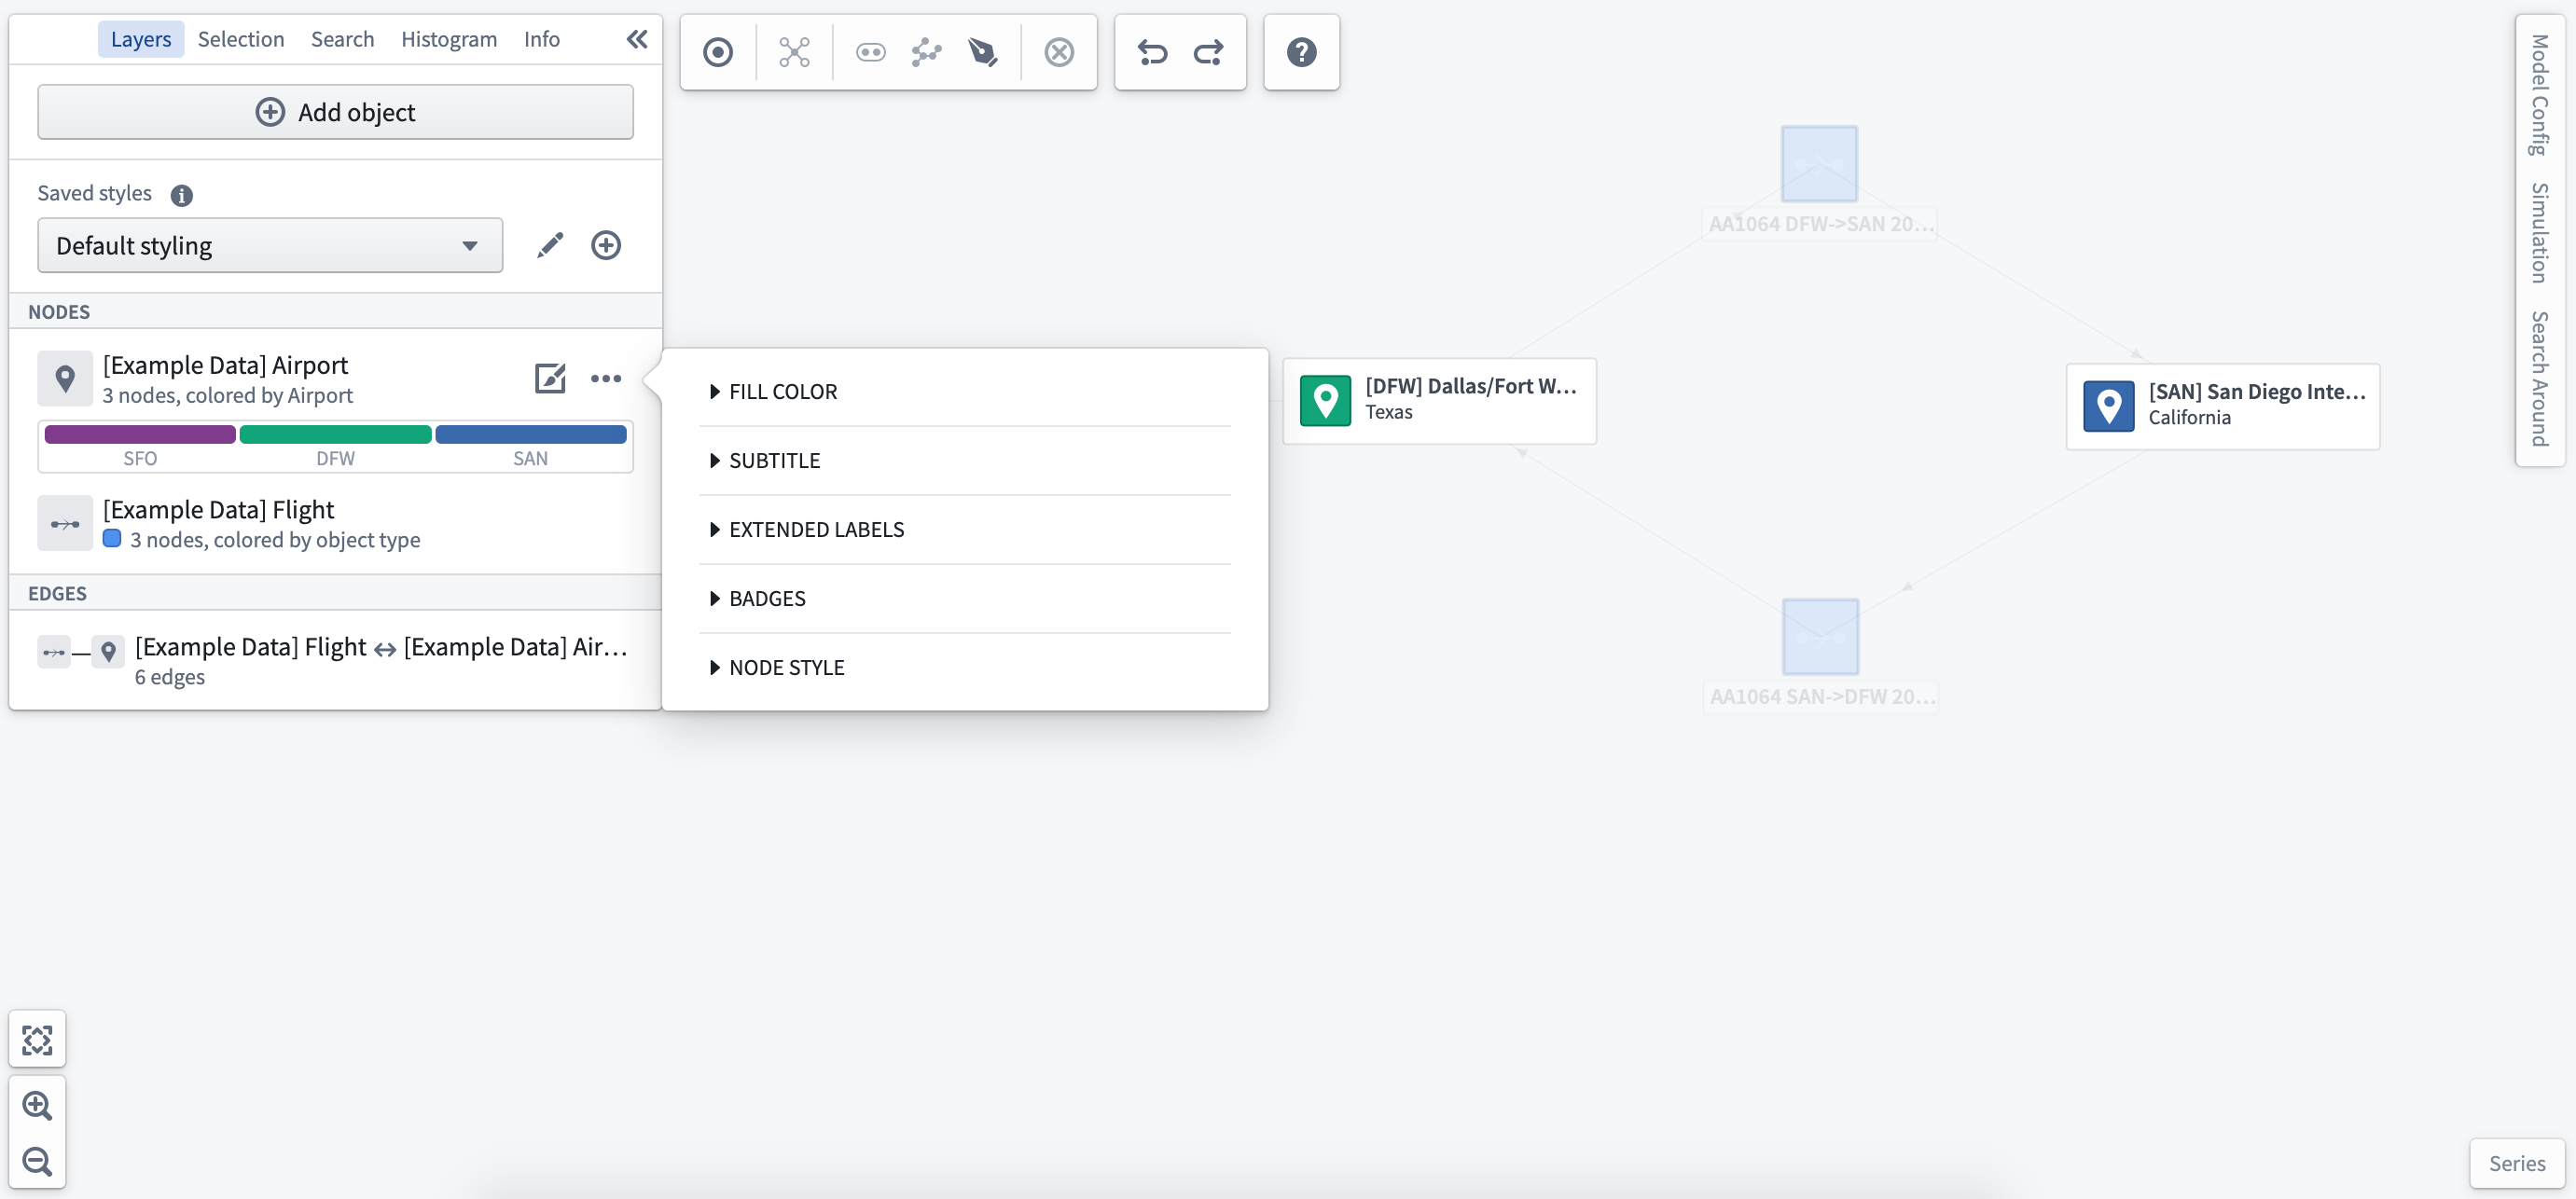The width and height of the screenshot is (2576, 1199).
Task: Redo the last action
Action: tap(1208, 52)
